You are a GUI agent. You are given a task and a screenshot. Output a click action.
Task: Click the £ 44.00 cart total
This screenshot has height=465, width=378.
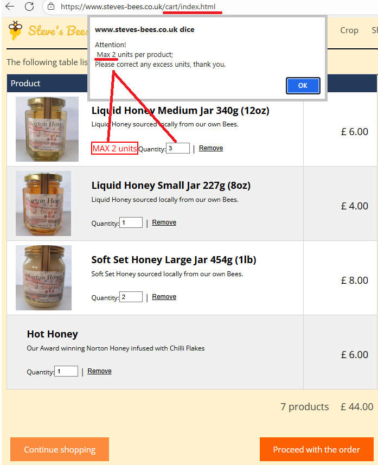[x=357, y=406]
